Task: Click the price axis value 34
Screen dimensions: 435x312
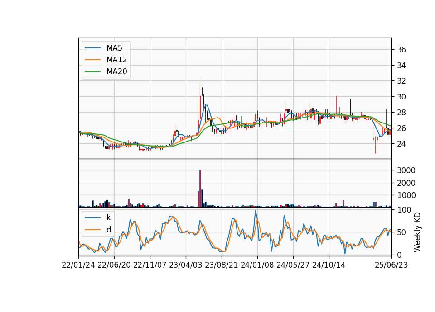Action: pyautogui.click(x=401, y=66)
